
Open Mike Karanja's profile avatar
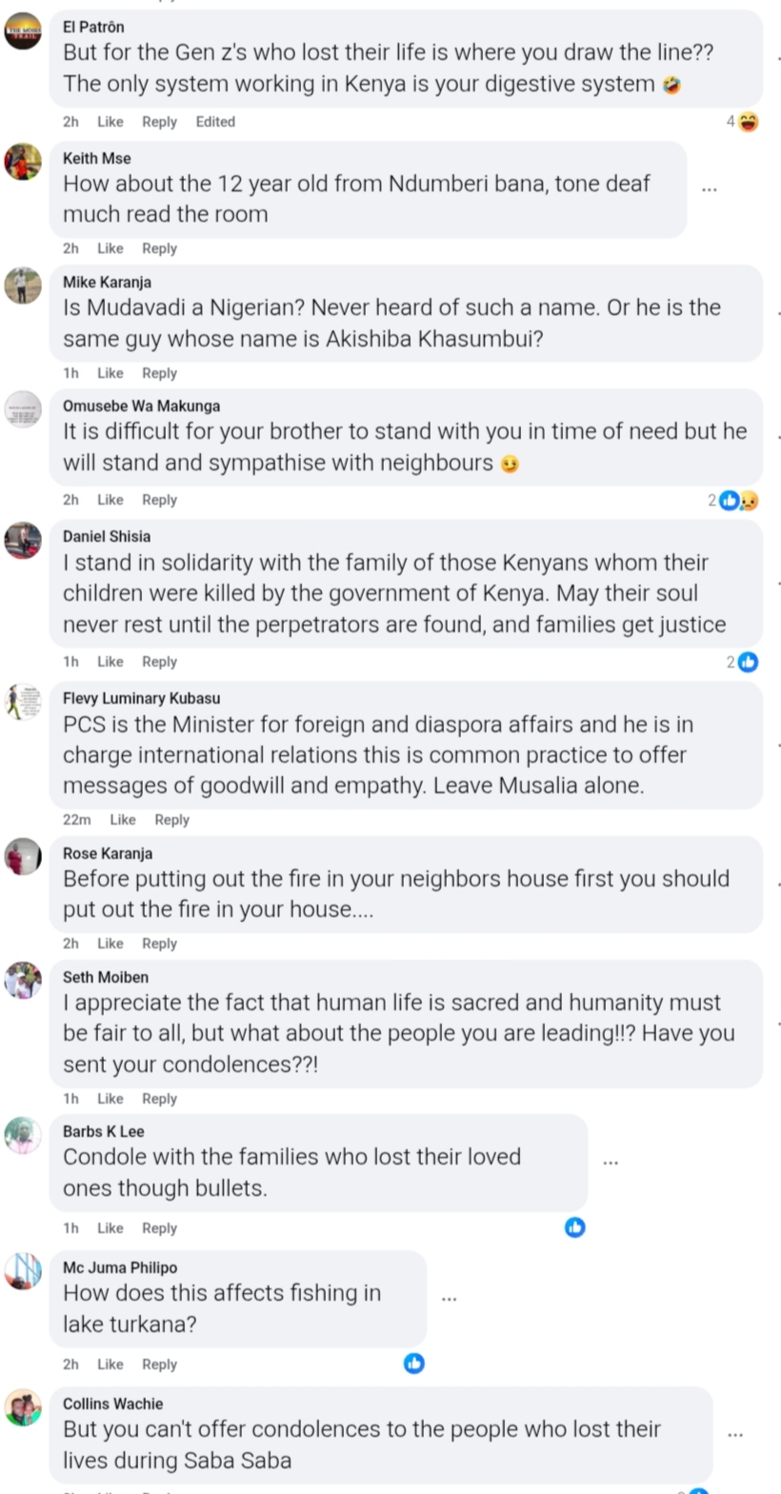click(x=24, y=285)
